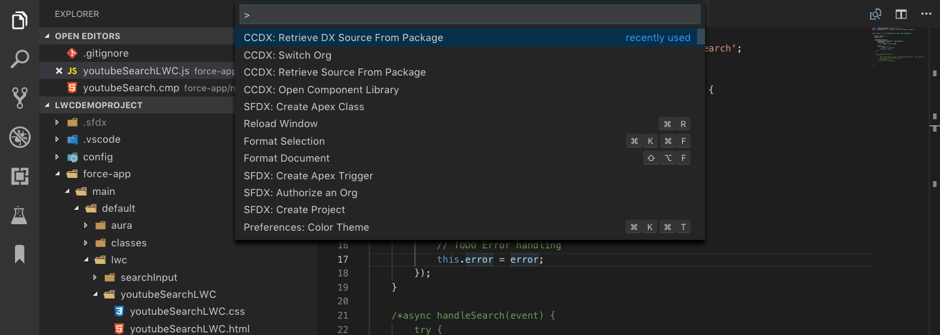Click the EXPLORER panel title
940x335 pixels.
tap(77, 14)
